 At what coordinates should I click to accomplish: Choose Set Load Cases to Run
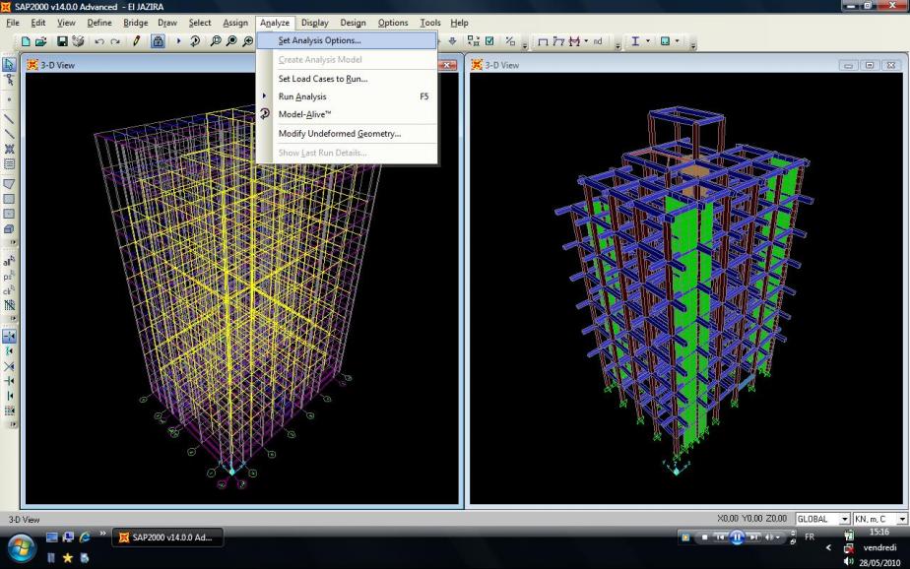pos(347,79)
